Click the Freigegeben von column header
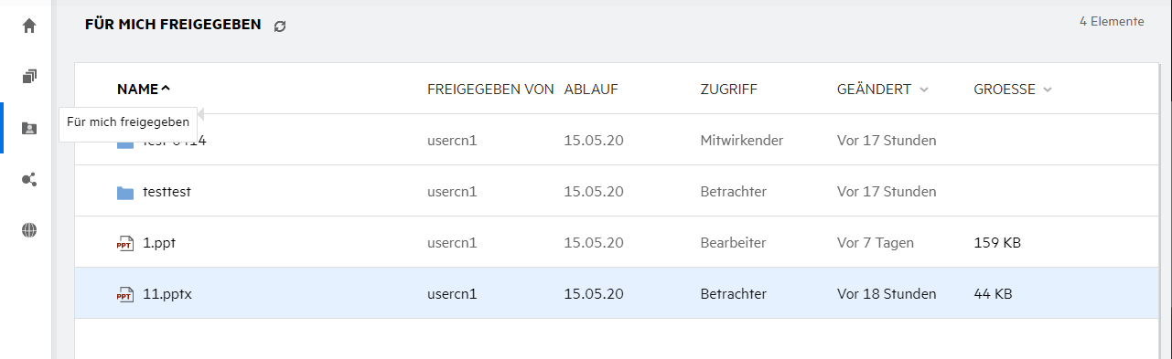Image resolution: width=1172 pixels, height=359 pixels. 490,90
